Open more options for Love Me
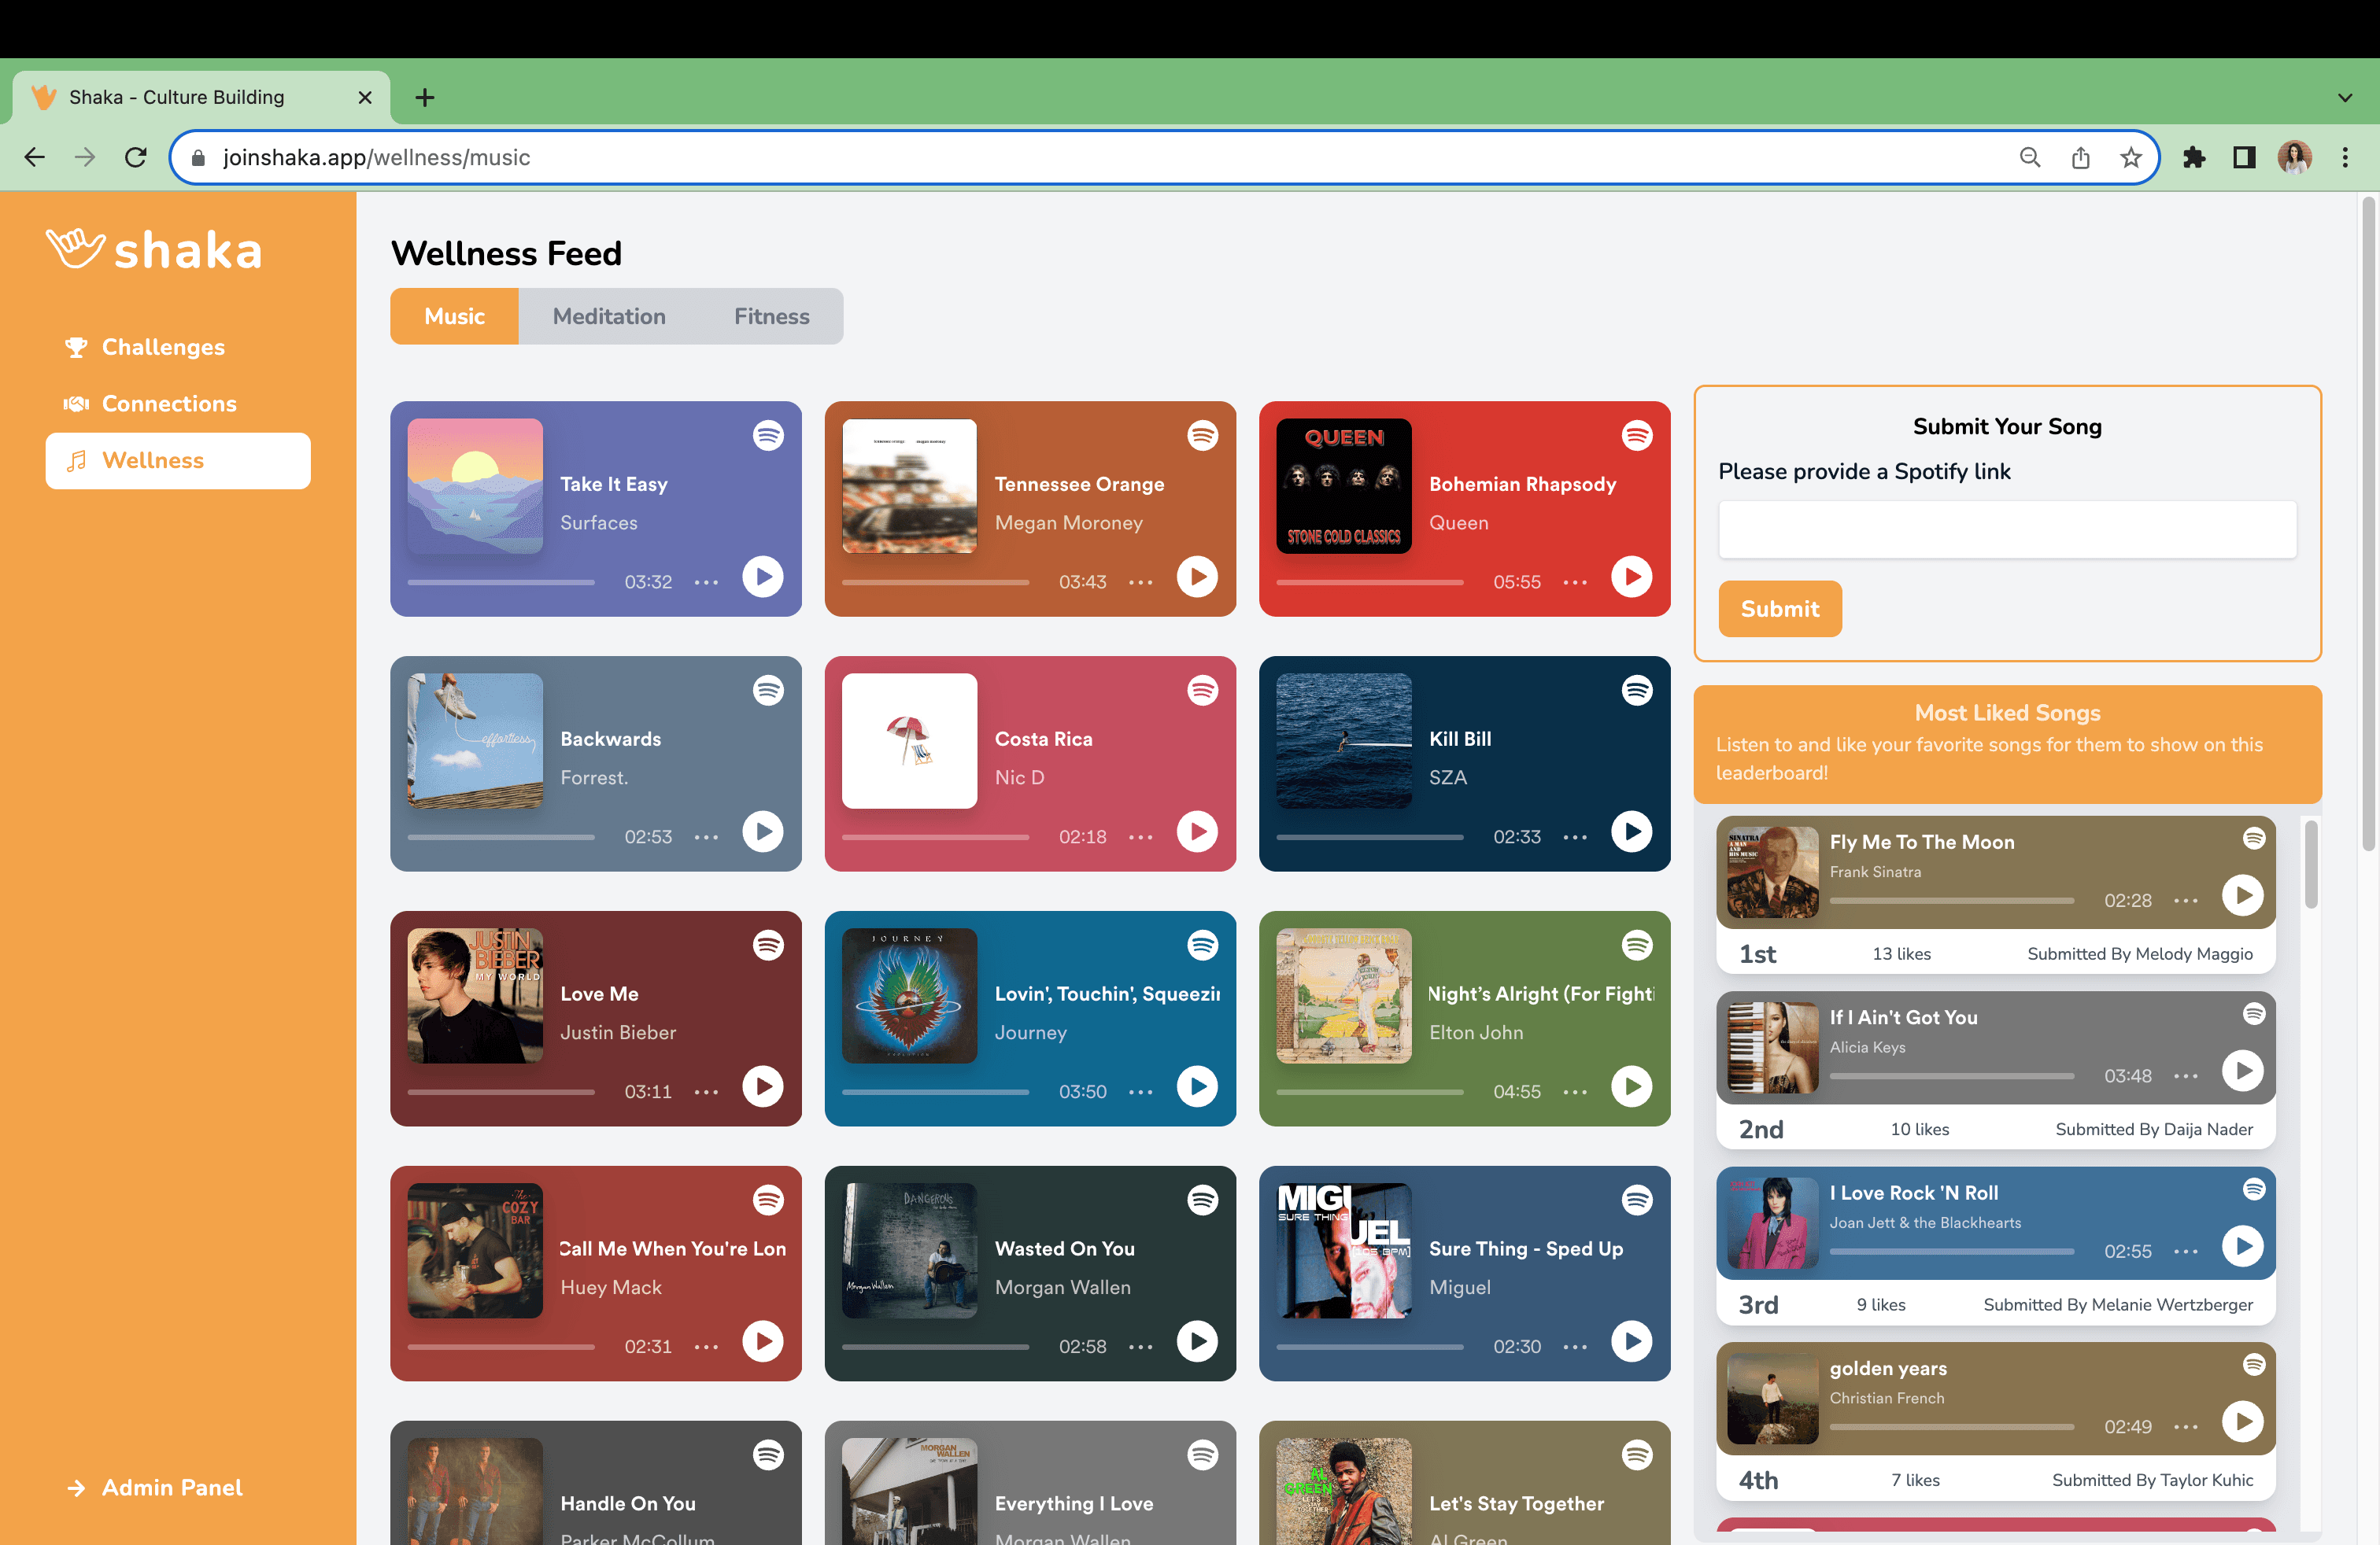The width and height of the screenshot is (2380, 1545). pyautogui.click(x=706, y=1093)
